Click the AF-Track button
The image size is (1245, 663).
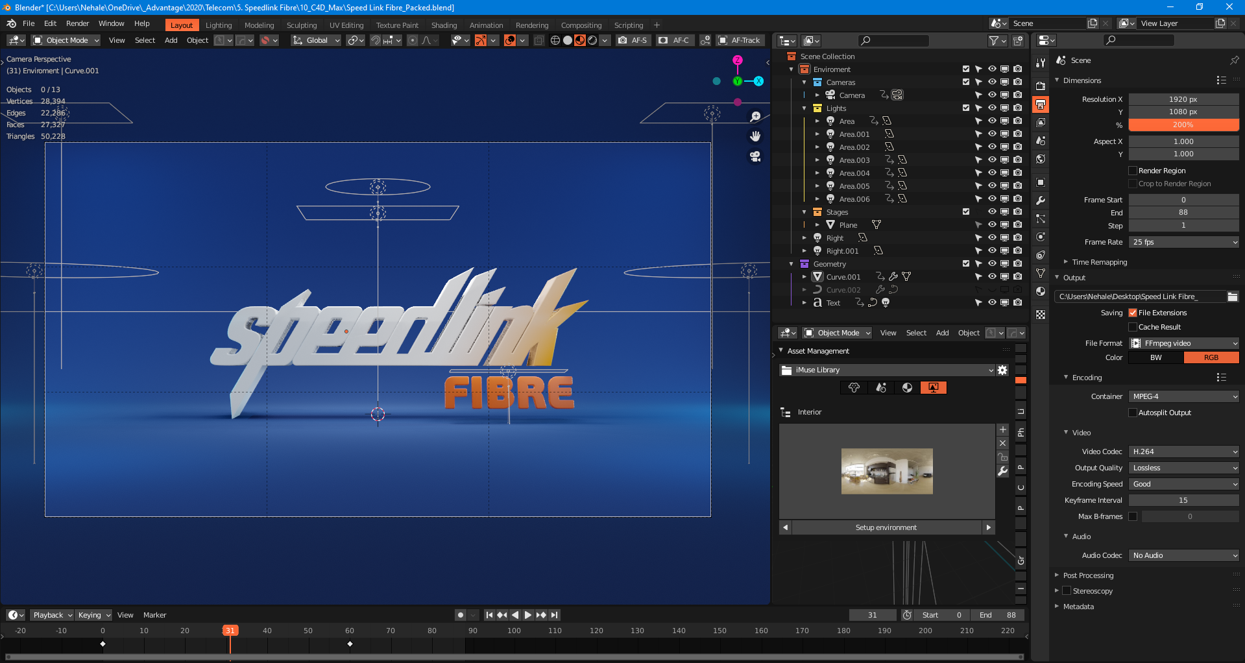739,40
